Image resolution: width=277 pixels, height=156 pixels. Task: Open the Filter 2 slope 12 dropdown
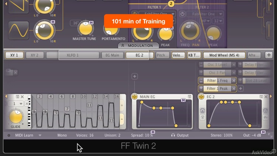pos(218,21)
